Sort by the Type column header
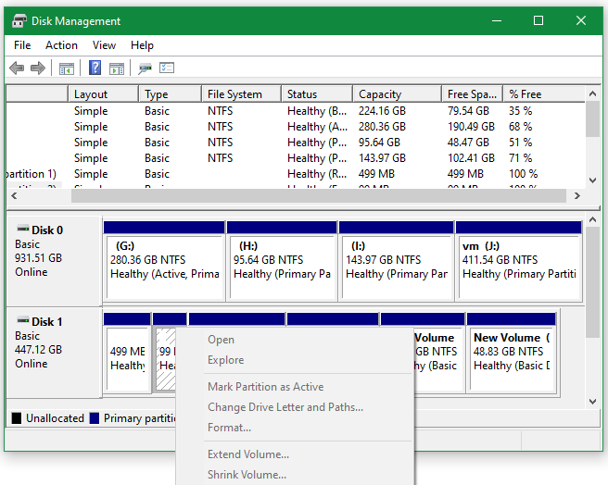Image resolution: width=608 pixels, height=485 pixels. coord(170,94)
